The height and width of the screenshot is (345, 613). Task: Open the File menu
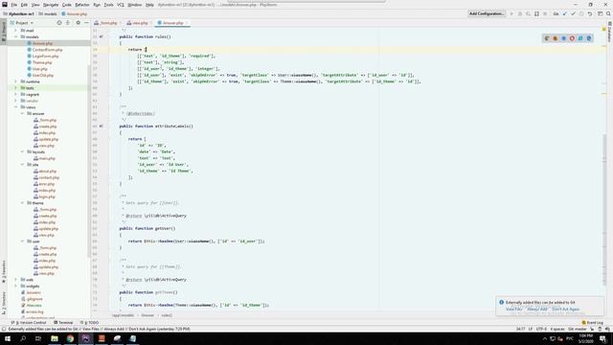[13, 5]
